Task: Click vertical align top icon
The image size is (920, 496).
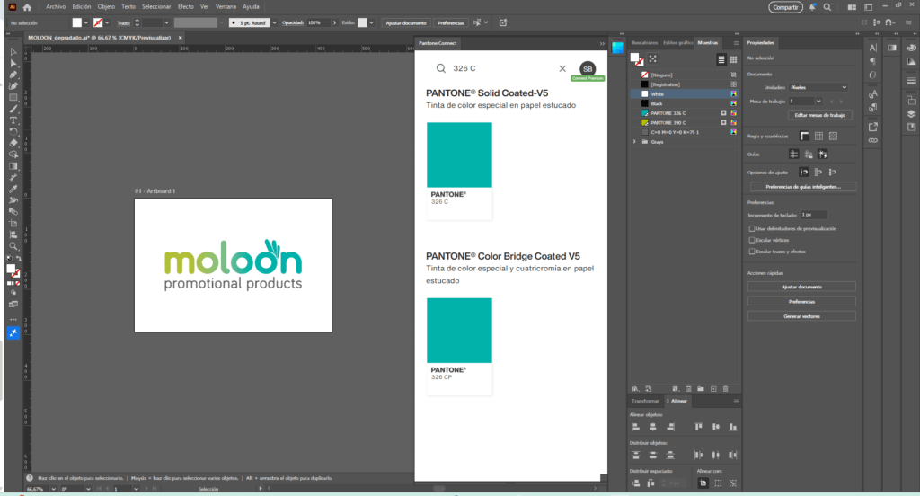Action: coord(698,427)
